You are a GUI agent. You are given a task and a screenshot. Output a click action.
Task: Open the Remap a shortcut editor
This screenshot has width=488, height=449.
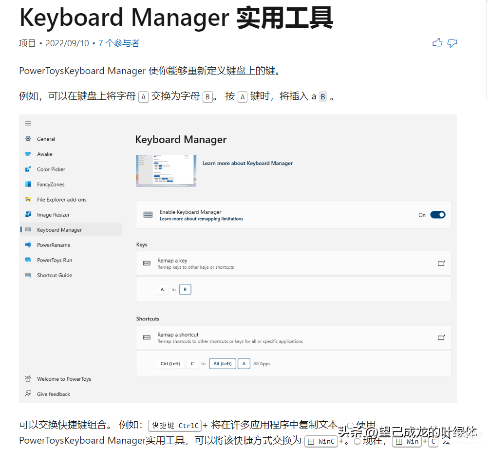click(x=294, y=337)
